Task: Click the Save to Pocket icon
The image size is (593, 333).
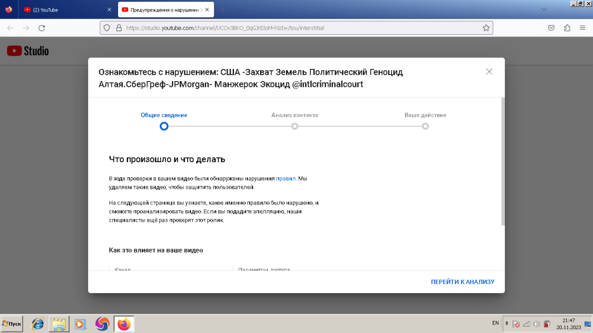Action: (552, 28)
